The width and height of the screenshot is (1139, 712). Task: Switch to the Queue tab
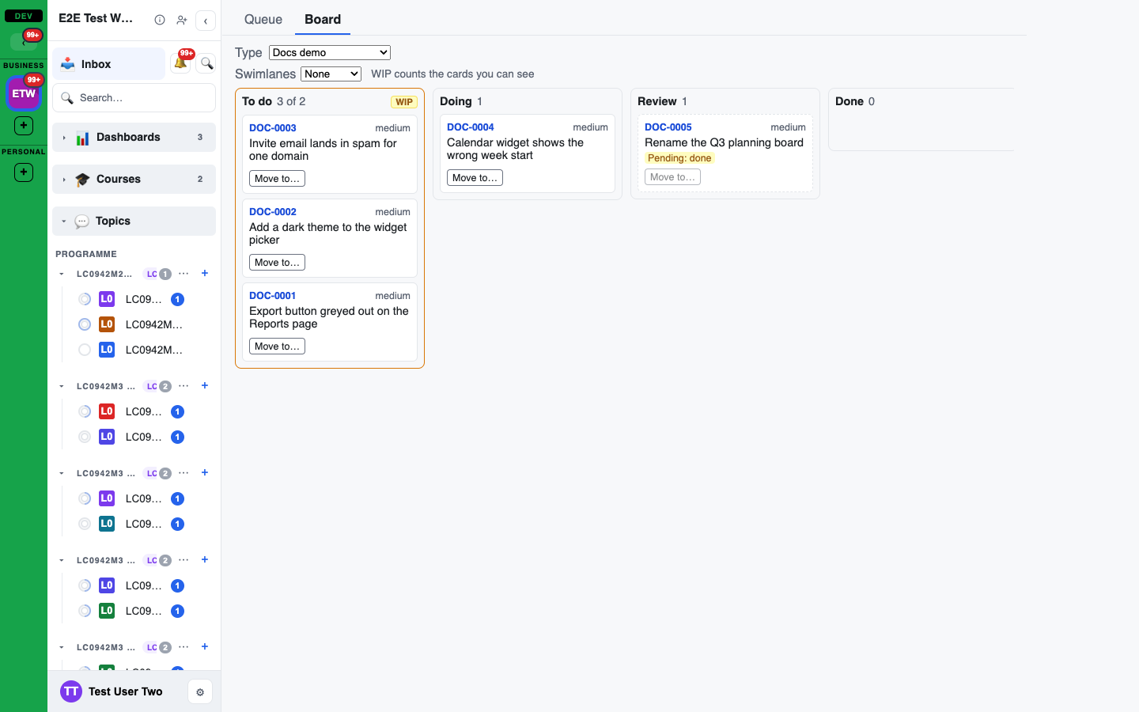pos(263,20)
